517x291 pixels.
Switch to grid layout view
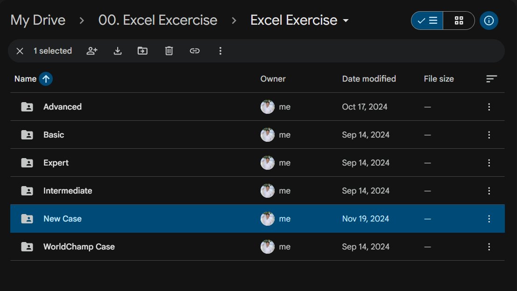click(x=459, y=21)
